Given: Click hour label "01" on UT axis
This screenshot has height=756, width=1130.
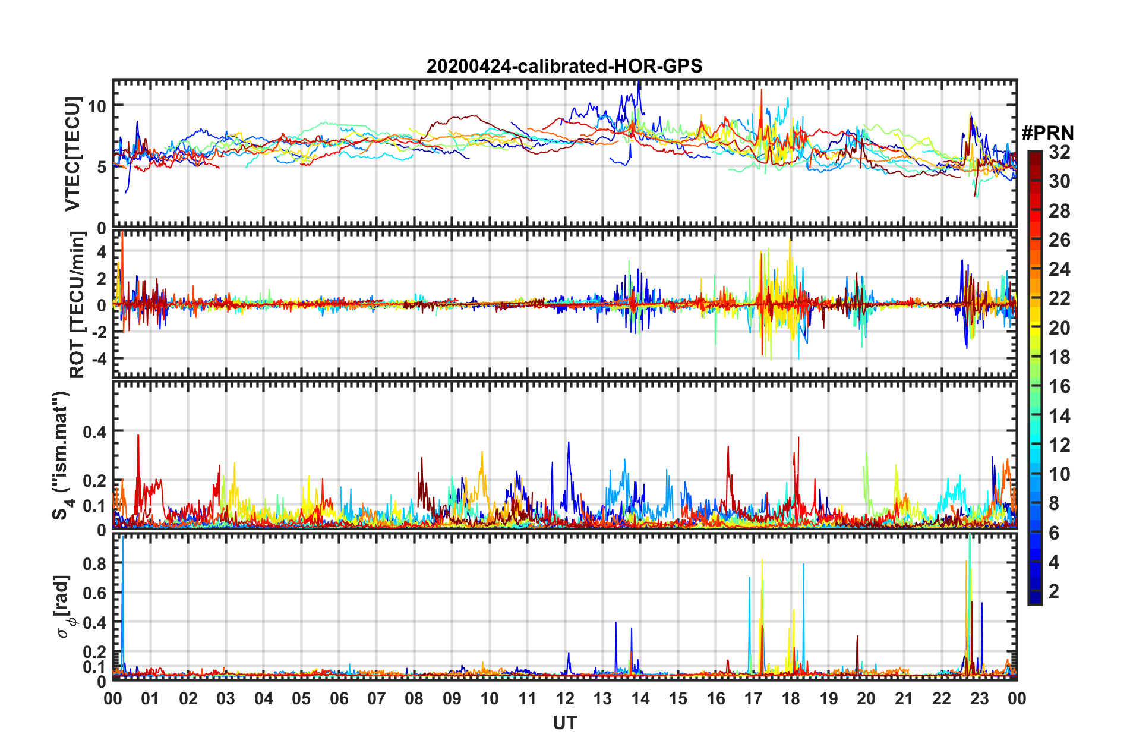Looking at the screenshot, I should pos(150,698).
